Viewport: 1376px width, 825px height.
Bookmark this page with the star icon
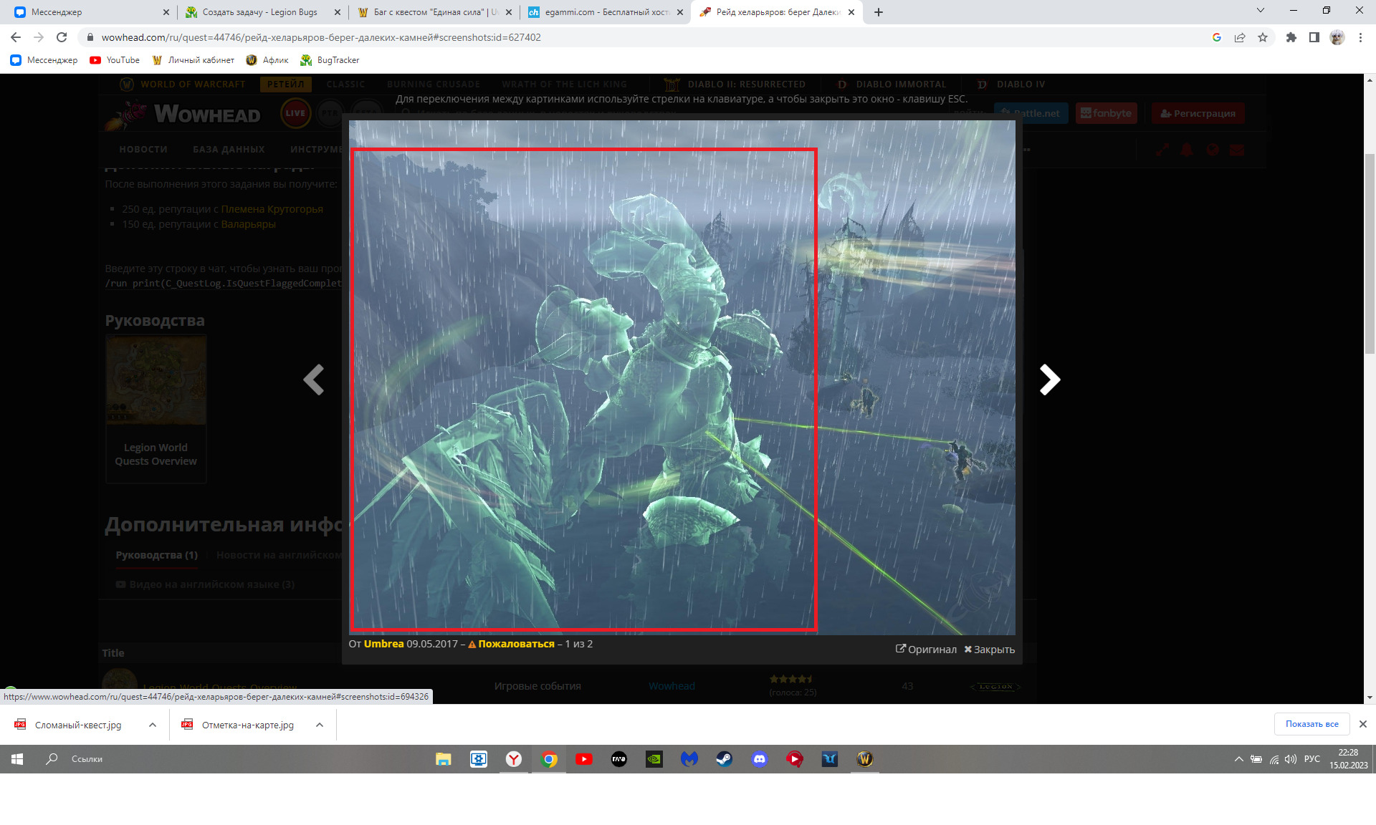point(1263,37)
